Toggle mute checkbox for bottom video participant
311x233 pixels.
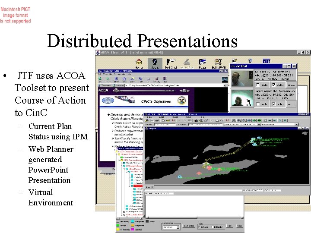pyautogui.click(x=258, y=104)
